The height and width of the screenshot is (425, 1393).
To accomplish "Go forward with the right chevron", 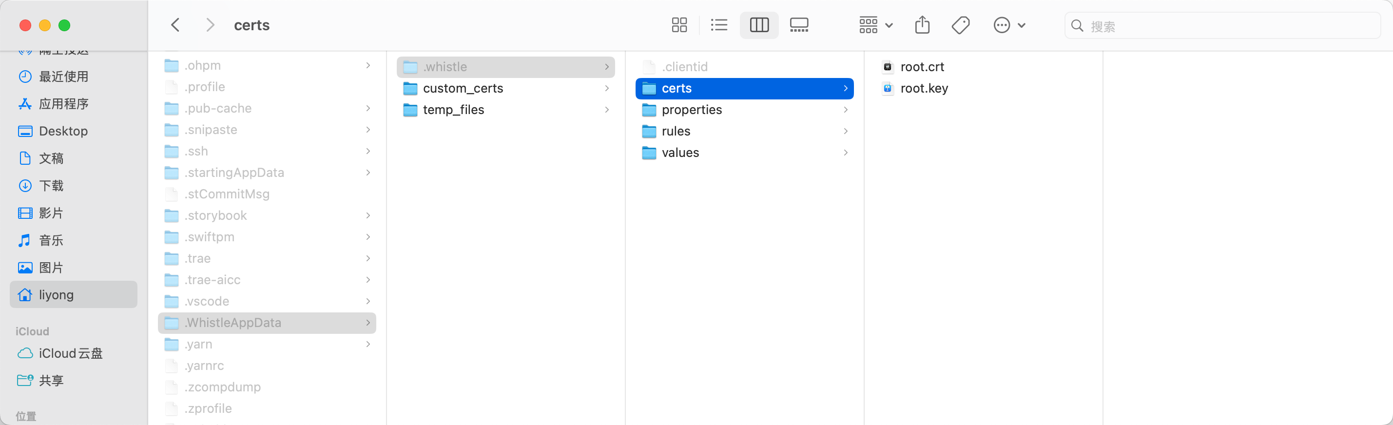I will (211, 25).
